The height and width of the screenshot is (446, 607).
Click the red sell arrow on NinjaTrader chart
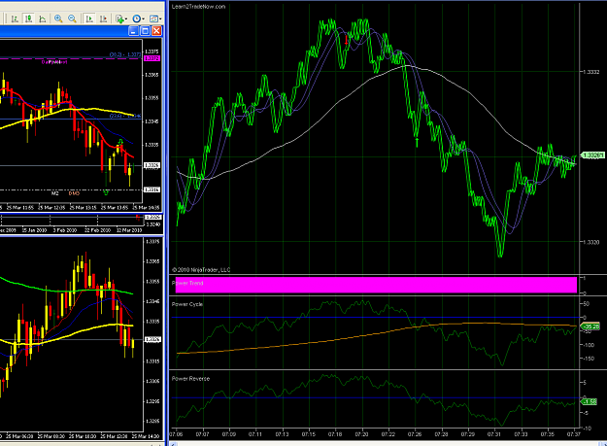(x=347, y=40)
